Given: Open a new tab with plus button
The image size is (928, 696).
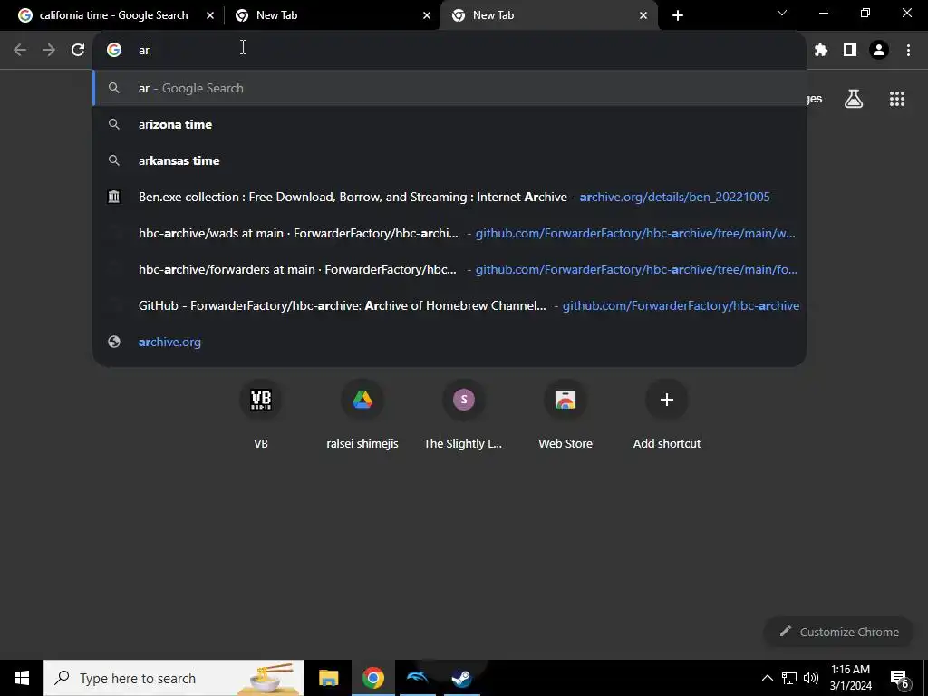Looking at the screenshot, I should pyautogui.click(x=678, y=15).
